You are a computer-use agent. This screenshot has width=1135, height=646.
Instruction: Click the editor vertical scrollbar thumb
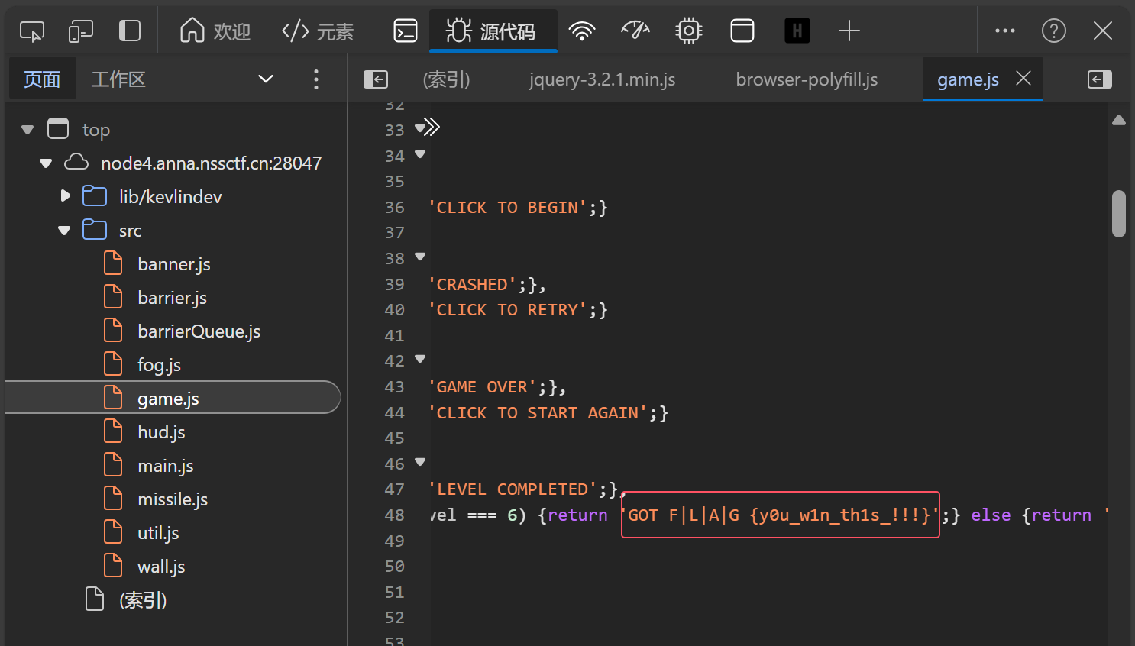(x=1119, y=214)
